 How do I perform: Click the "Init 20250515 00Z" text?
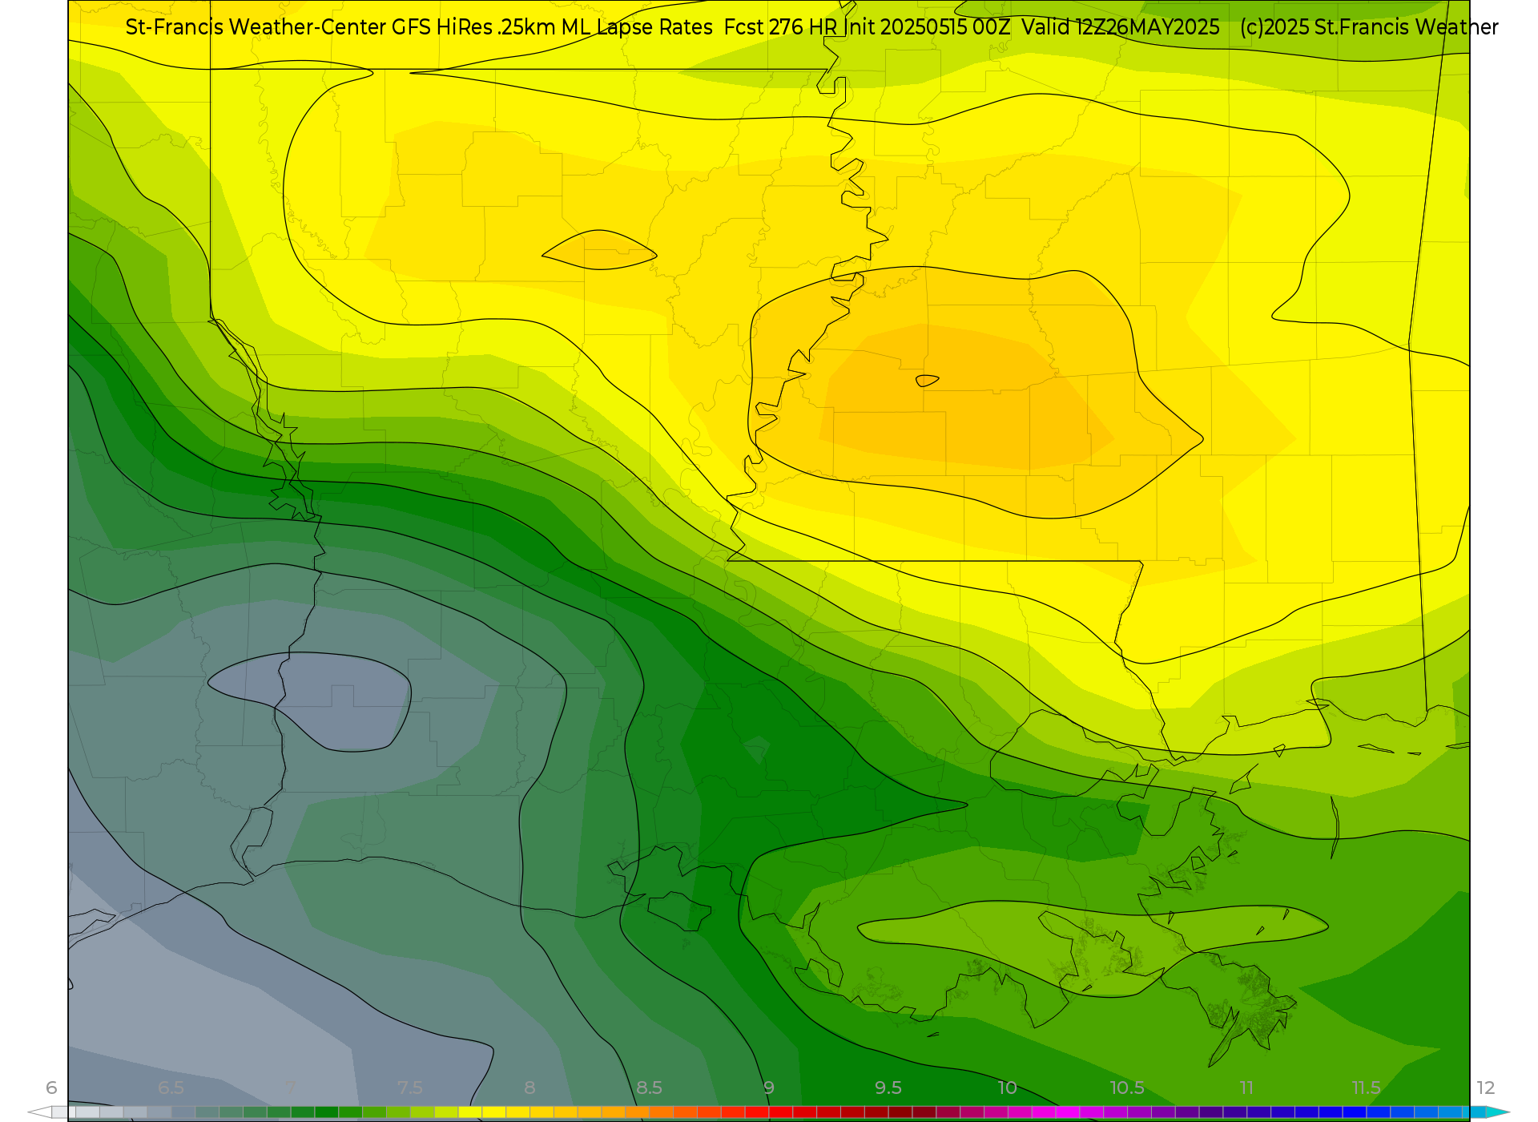coord(927,27)
